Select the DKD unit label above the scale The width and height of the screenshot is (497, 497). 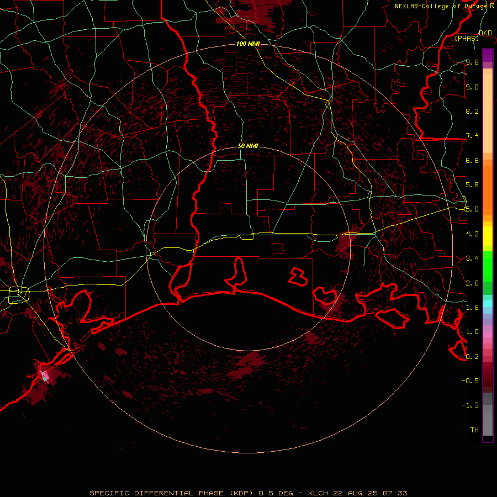coord(485,33)
